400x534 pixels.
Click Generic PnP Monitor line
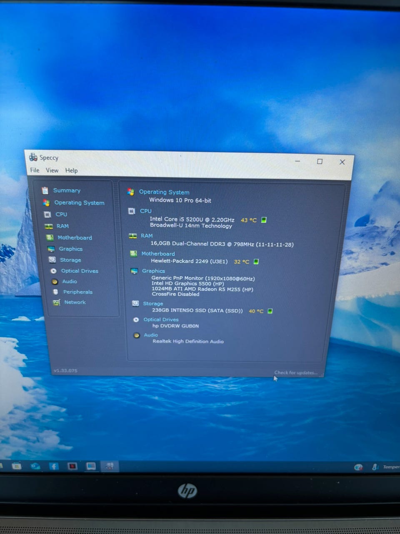click(203, 278)
